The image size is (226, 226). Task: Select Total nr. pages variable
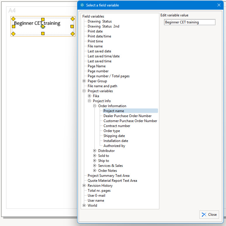(99, 191)
